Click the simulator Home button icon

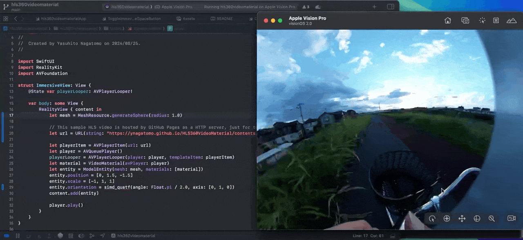click(x=448, y=20)
